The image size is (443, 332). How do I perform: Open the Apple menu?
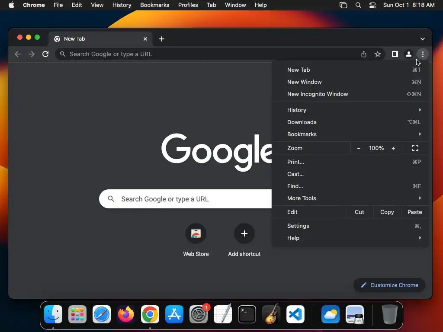tap(11, 5)
